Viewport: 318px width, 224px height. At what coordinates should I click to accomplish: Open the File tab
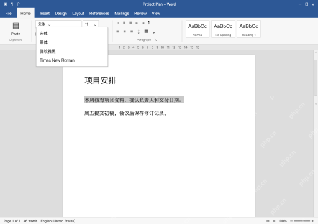pyautogui.click(x=9, y=14)
